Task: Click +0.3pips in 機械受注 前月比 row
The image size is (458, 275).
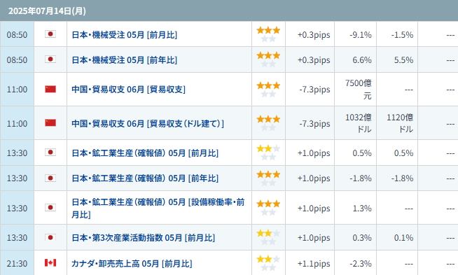Action: [314, 35]
